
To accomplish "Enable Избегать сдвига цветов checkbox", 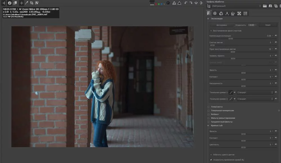I will click(211, 155).
